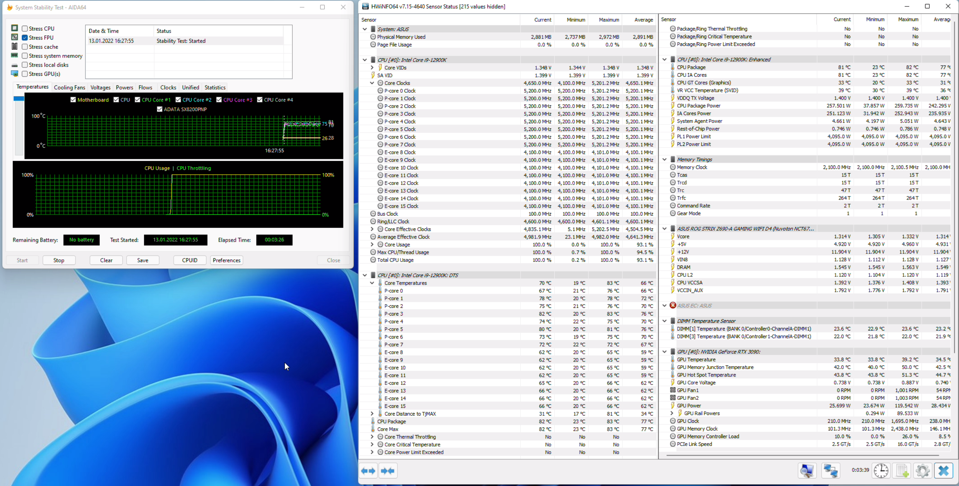The height and width of the screenshot is (486, 959).
Task: Click the CPUID button
Action: (x=190, y=260)
